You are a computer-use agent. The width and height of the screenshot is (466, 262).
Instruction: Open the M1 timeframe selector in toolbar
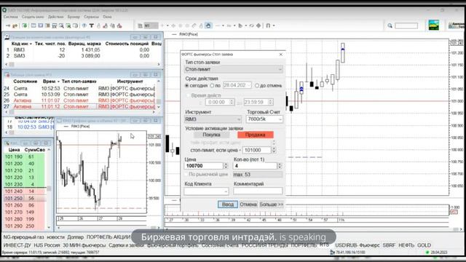point(151,26)
